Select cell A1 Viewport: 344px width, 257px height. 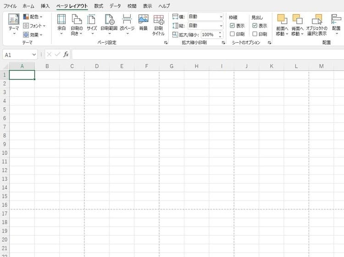(x=22, y=75)
